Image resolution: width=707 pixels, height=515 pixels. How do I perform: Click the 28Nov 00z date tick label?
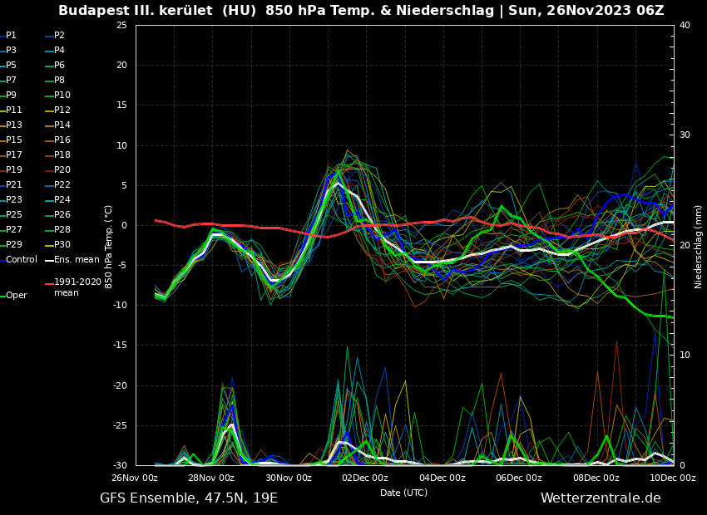(x=211, y=478)
